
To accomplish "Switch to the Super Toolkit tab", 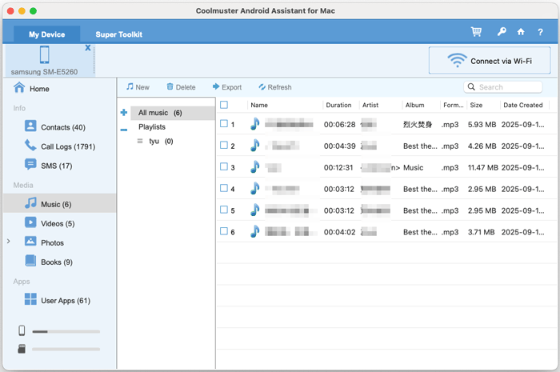I will (x=119, y=34).
